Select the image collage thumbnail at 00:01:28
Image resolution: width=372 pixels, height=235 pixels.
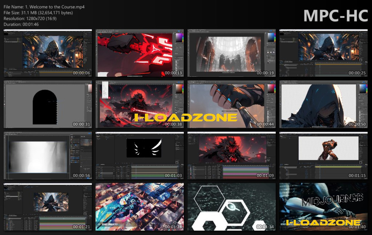click(139, 207)
